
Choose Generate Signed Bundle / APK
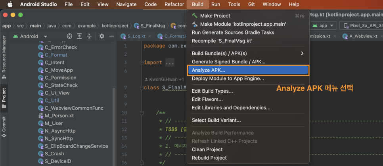click(x=248, y=62)
